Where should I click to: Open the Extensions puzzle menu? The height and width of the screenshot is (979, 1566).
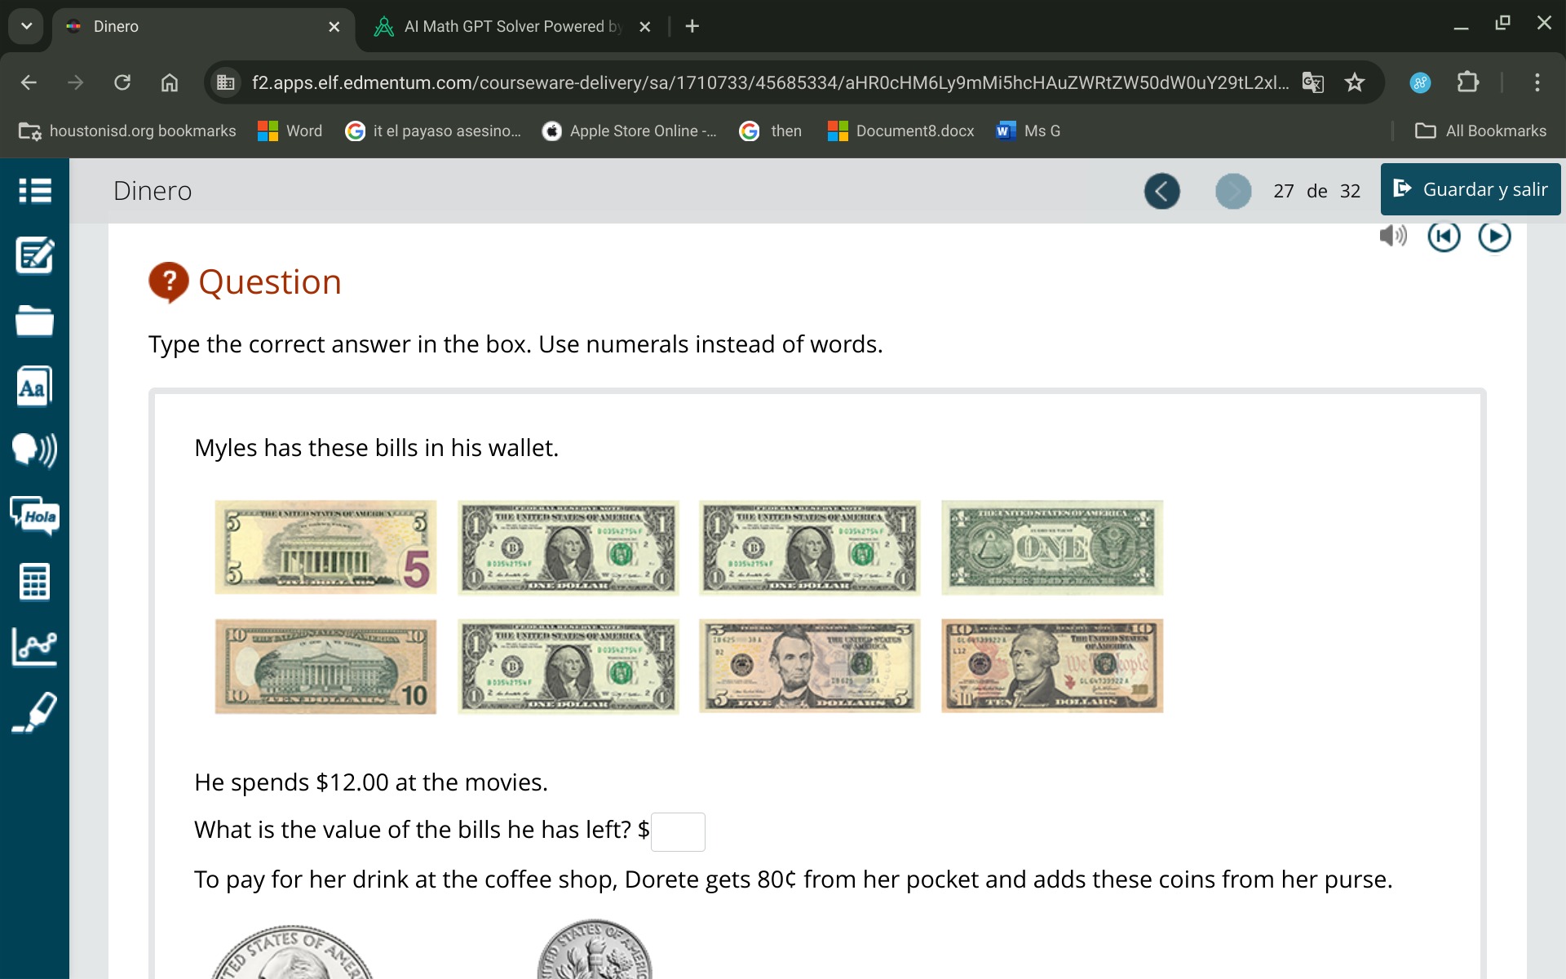(x=1468, y=82)
